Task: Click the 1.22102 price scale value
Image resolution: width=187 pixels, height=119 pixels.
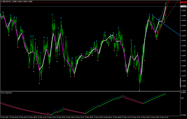Action: 183,46
